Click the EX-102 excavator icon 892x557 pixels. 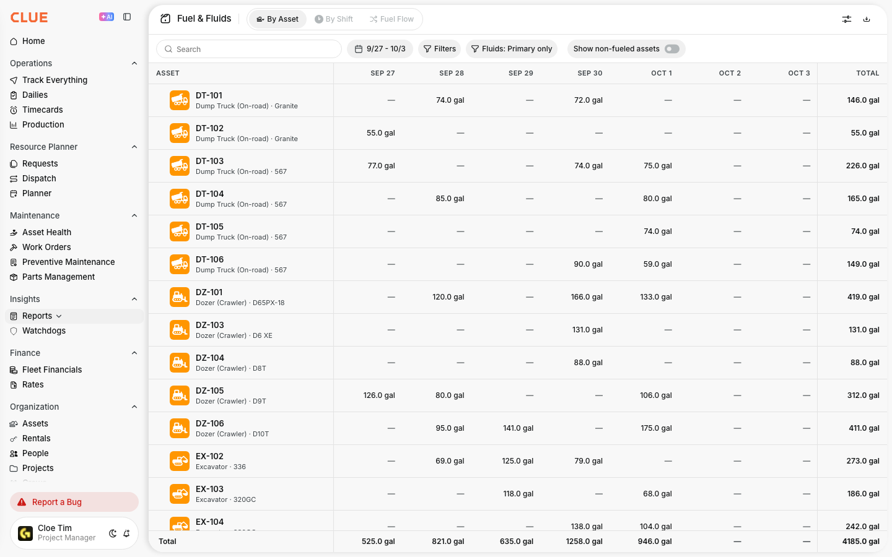tap(180, 461)
